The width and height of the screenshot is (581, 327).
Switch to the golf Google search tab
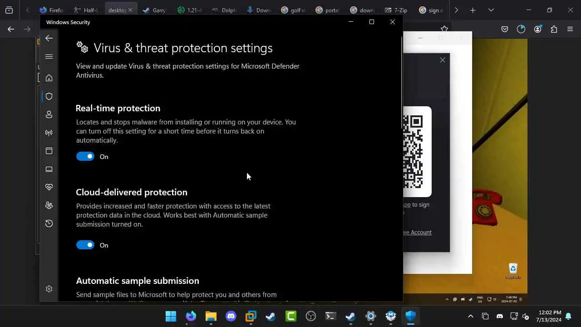(293, 10)
